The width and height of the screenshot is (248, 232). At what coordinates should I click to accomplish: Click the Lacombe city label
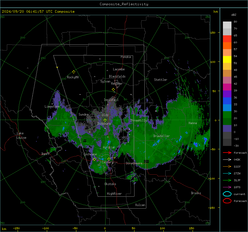119,69
